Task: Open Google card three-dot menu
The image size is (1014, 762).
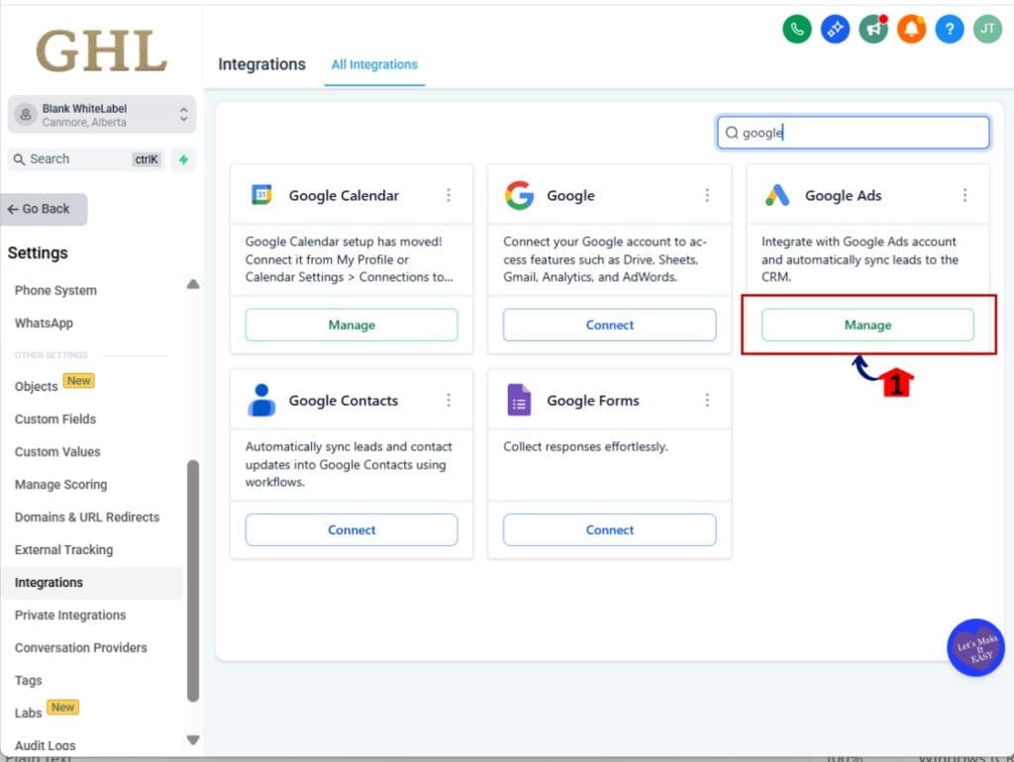Action: [x=707, y=195]
